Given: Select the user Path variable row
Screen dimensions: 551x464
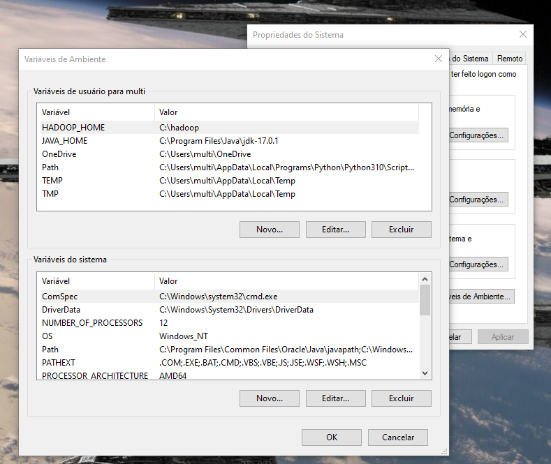Looking at the screenshot, I should 230,167.
